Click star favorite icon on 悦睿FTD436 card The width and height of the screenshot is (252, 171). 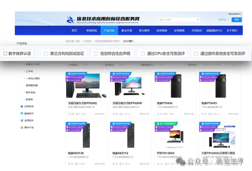coord(171,114)
